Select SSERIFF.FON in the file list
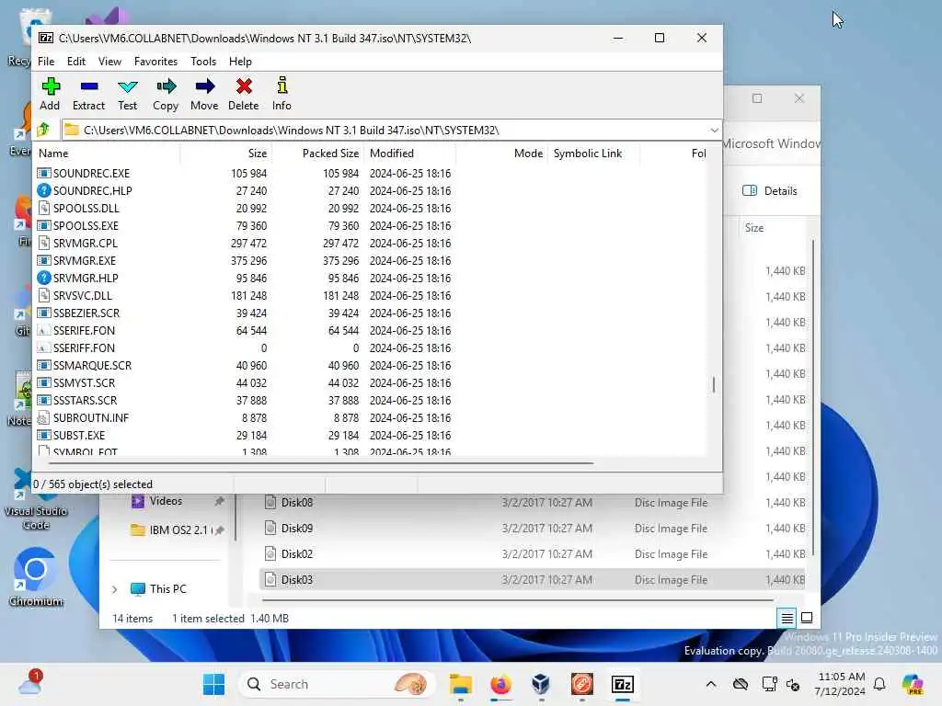Image resolution: width=942 pixels, height=706 pixels. pos(84,347)
